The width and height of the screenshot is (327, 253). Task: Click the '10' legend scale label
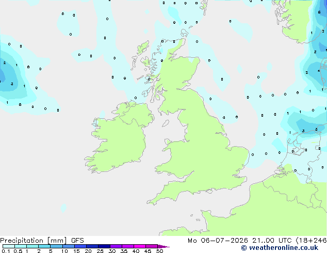click(x=64, y=251)
